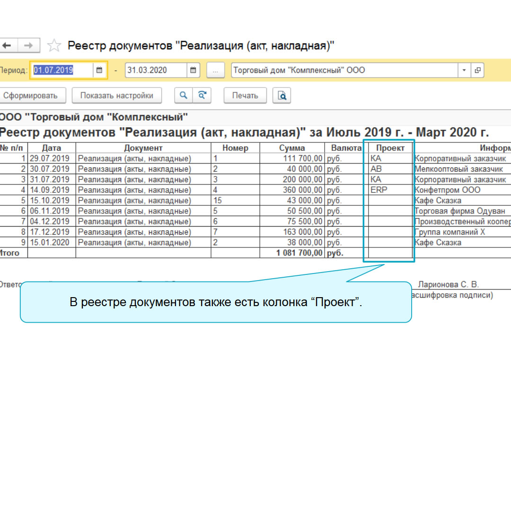Select sum cell 200 000,00
511x511 pixels.
(292, 180)
